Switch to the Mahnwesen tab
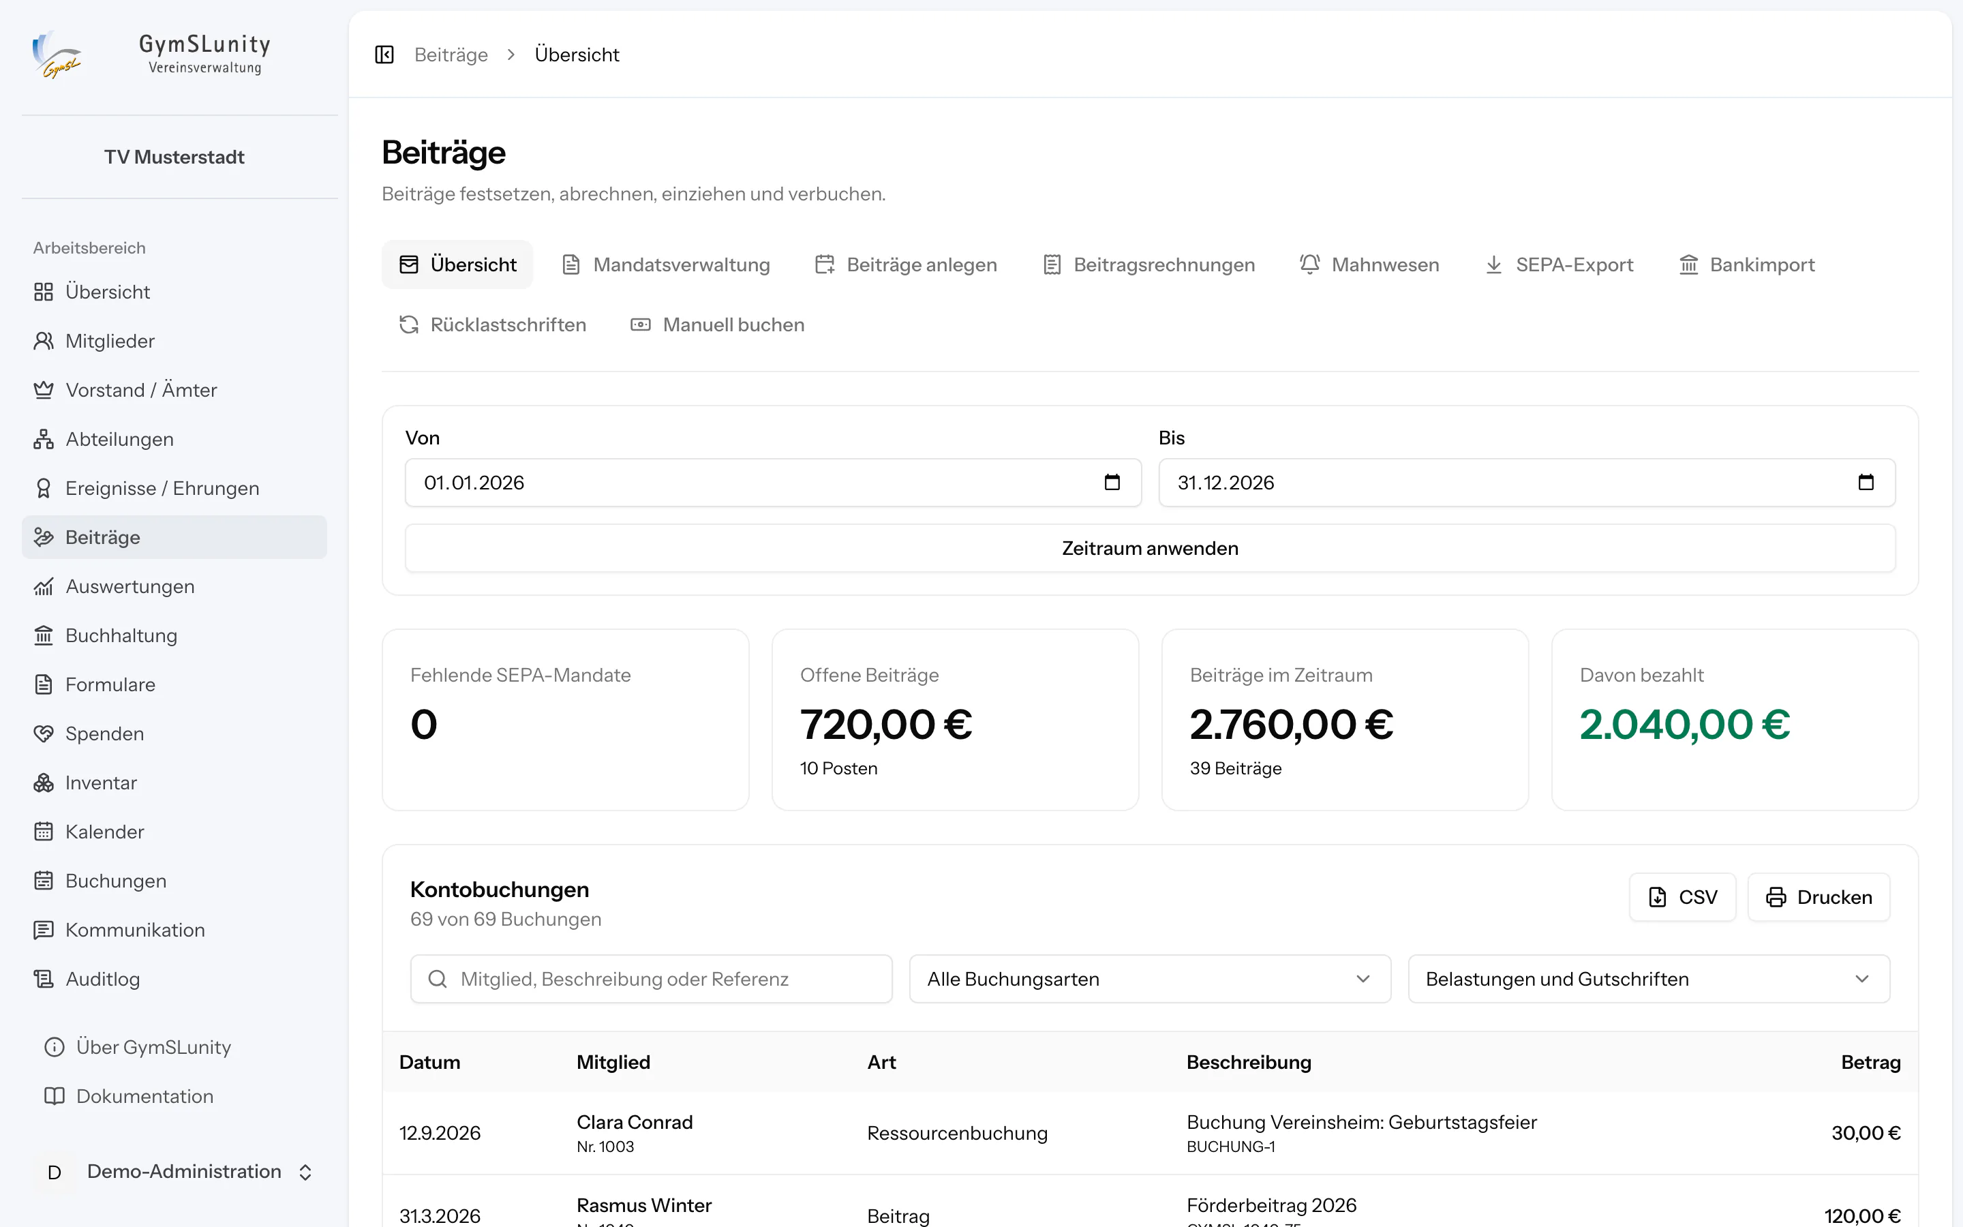Viewport: 1963px width, 1227px height. (1369, 264)
